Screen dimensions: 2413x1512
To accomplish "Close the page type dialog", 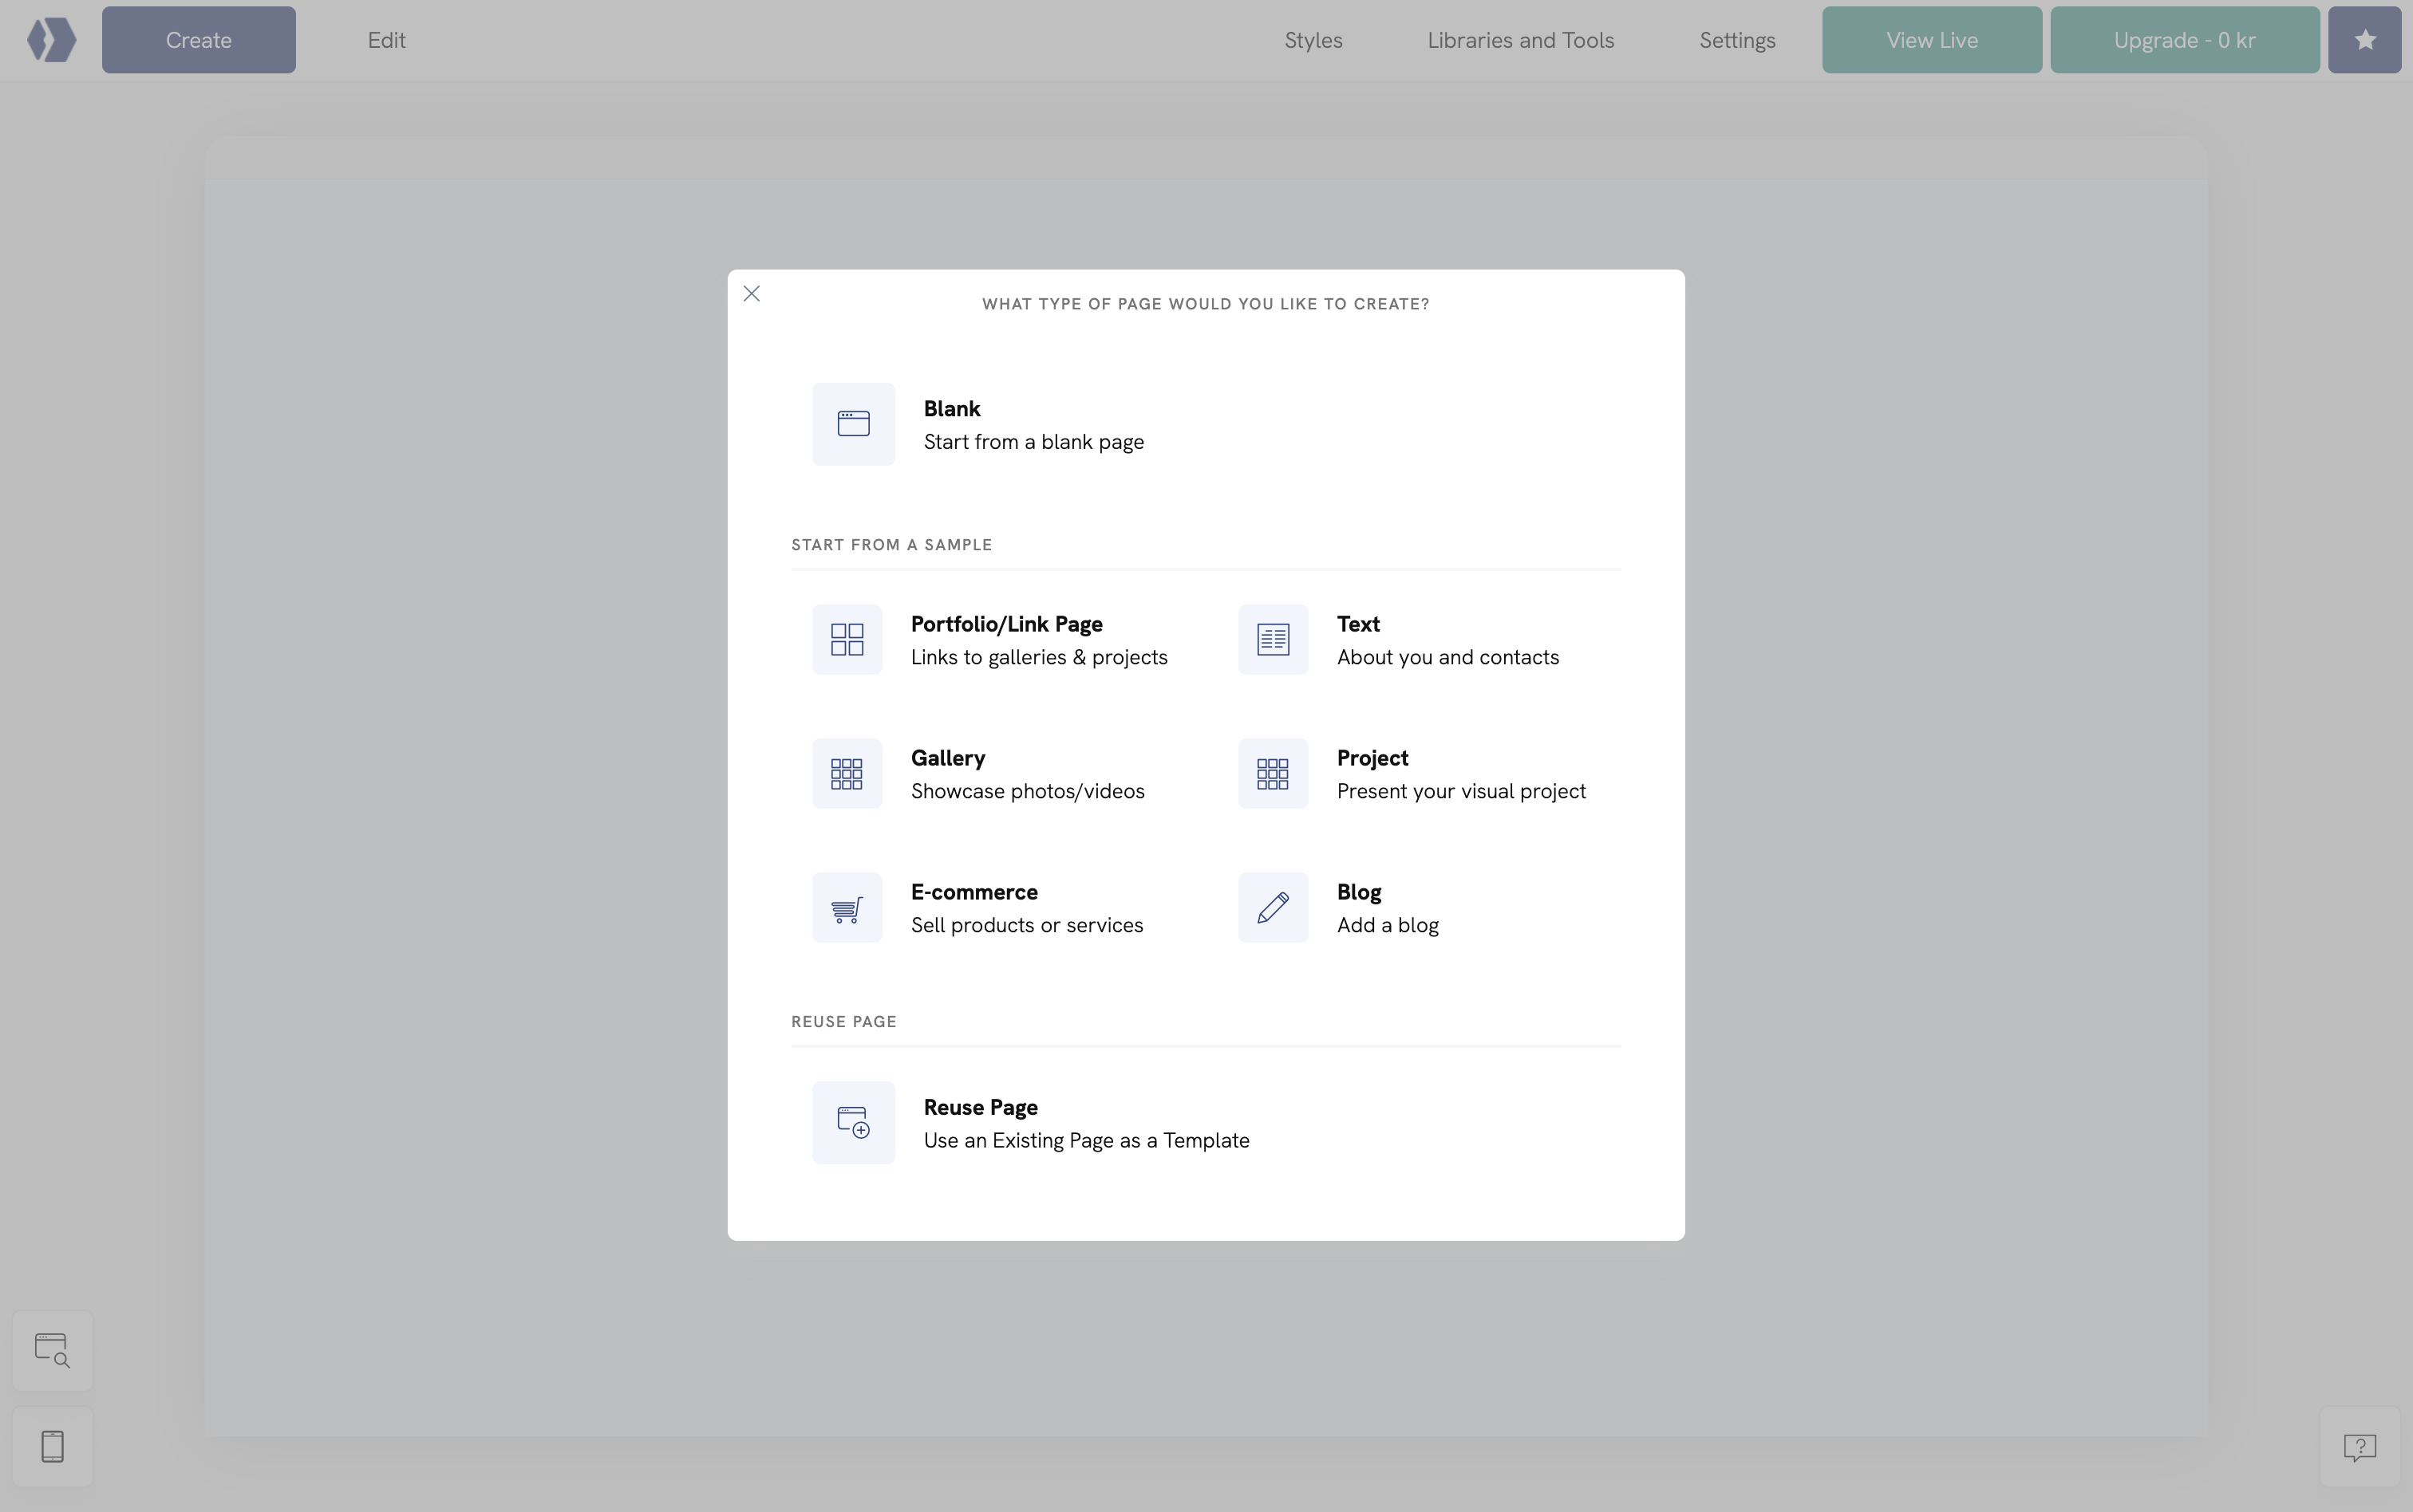I will click(752, 294).
